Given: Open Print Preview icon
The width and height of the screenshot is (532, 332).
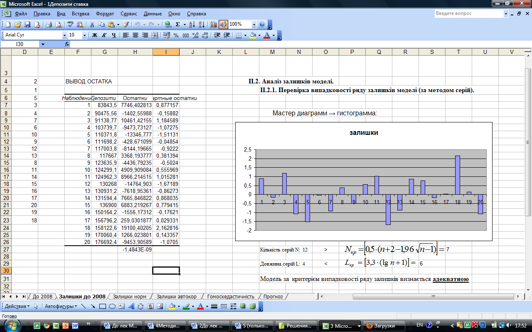Looking at the screenshot, I should click(58, 24).
